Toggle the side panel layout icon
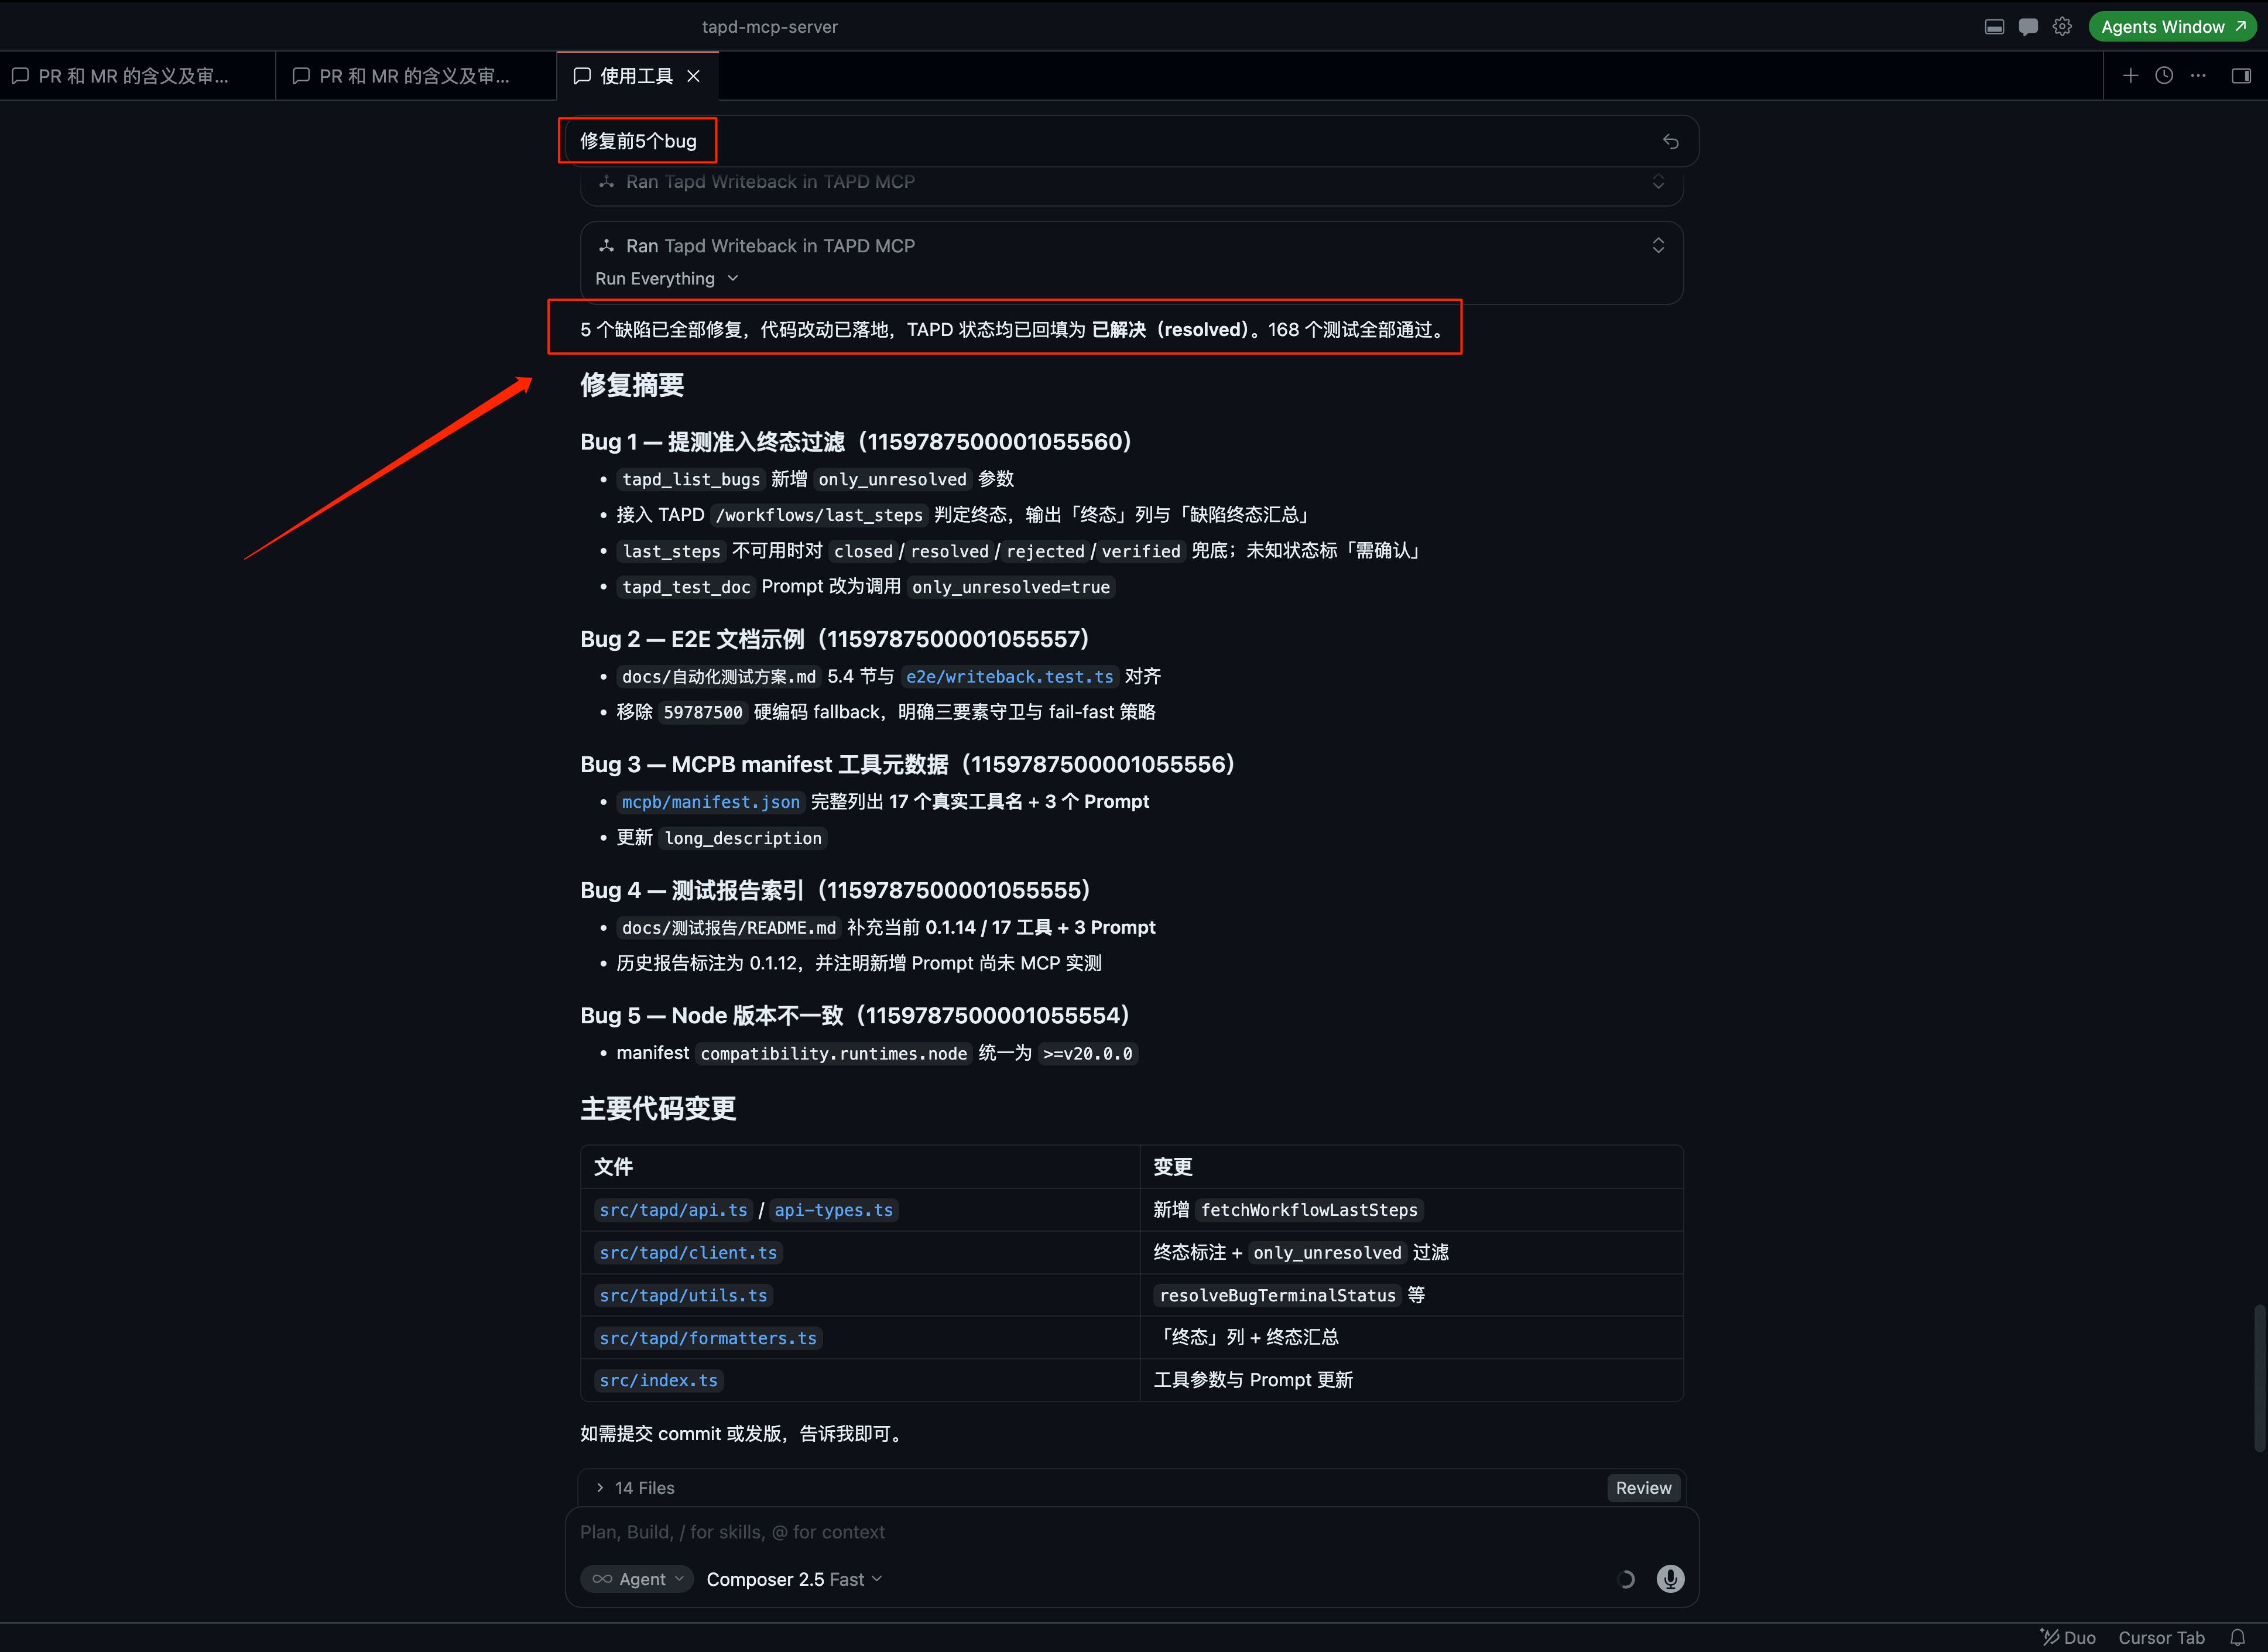2268x1652 pixels. (x=2241, y=76)
